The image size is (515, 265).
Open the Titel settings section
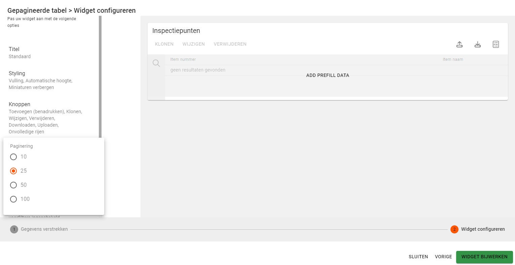(14, 49)
